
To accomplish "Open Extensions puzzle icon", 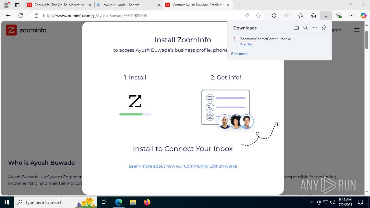I will [x=274, y=16].
